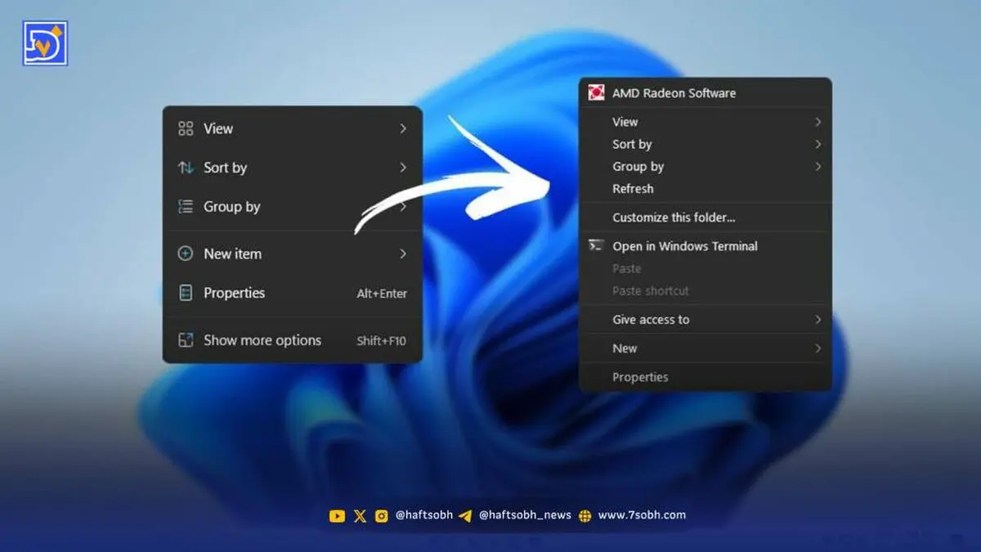981x552 pixels.
Task: Click the Telegram icon in footer
Action: point(465,516)
